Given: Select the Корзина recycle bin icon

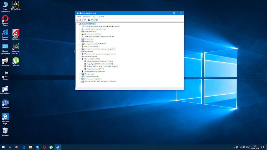Looking at the screenshot, I should pyautogui.click(x=5, y=131).
